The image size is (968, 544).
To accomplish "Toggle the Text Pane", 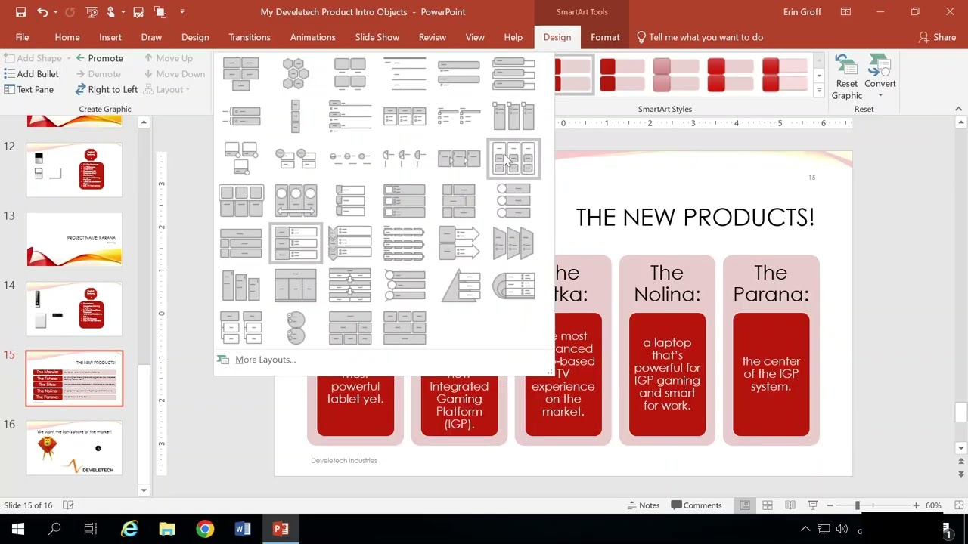I will click(29, 89).
